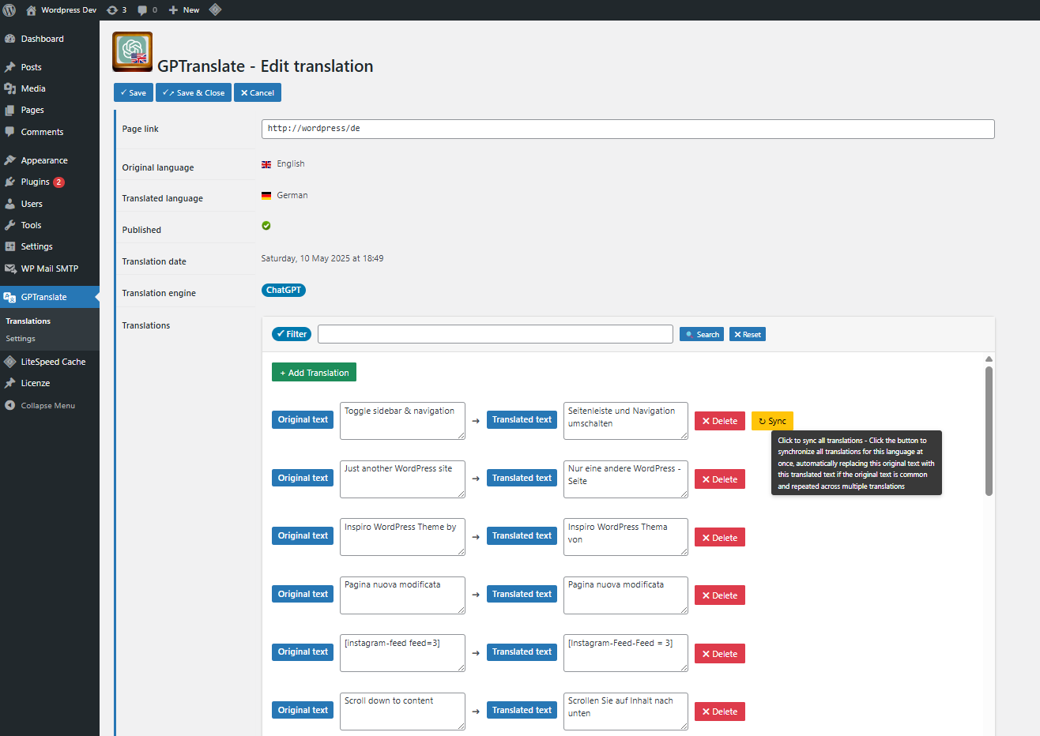Click the Page link URL field
Viewport: 1040px width, 736px height.
pyautogui.click(x=627, y=129)
